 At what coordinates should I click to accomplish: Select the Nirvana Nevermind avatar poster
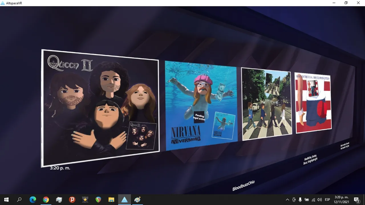(x=201, y=105)
